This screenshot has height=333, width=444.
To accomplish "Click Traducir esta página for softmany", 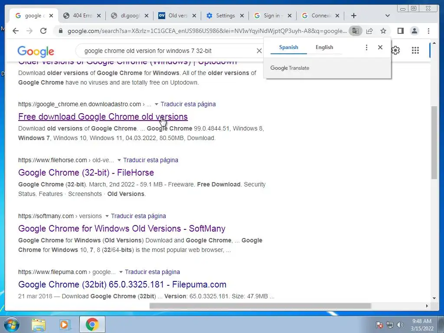I will click(138, 216).
